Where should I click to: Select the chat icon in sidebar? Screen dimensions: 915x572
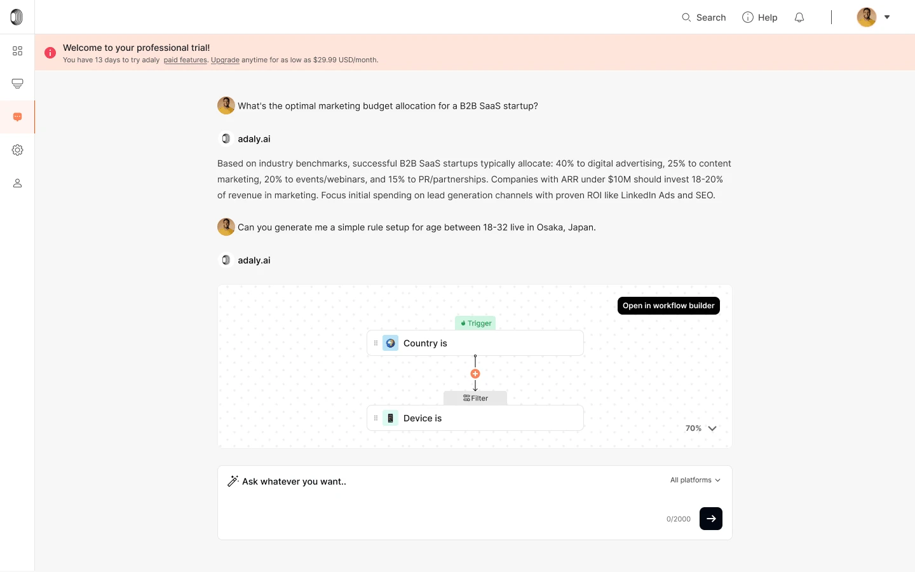pos(17,117)
